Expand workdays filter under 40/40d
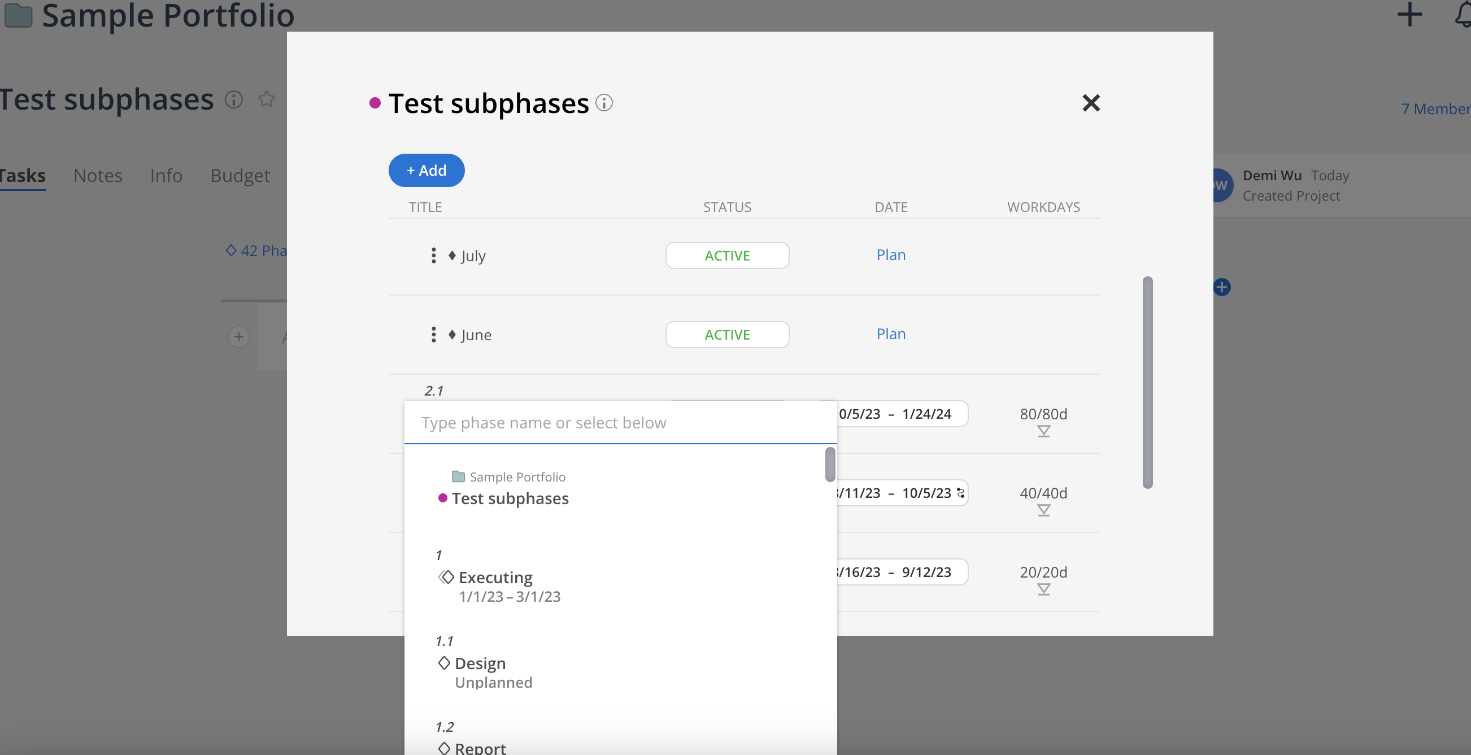The image size is (1471, 755). pyautogui.click(x=1043, y=510)
